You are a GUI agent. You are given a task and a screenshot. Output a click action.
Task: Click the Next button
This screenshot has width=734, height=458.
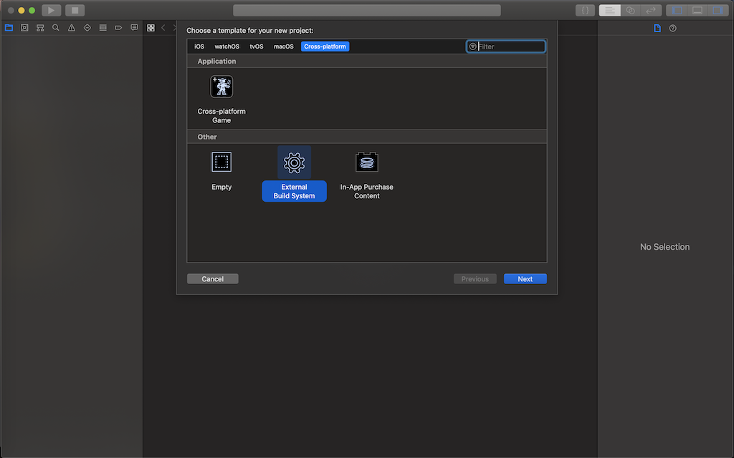[525, 279]
